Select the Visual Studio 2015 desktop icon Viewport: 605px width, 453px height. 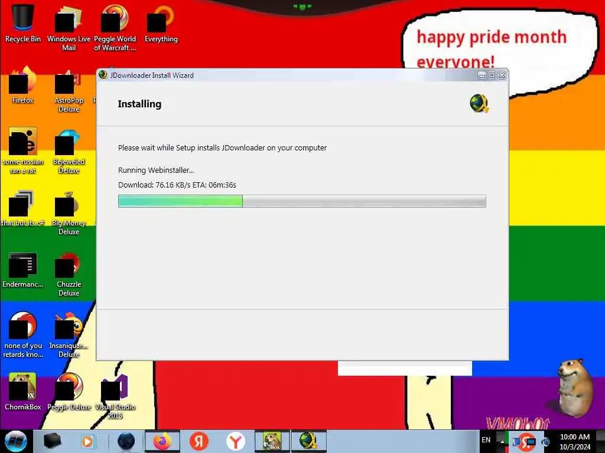[115, 396]
